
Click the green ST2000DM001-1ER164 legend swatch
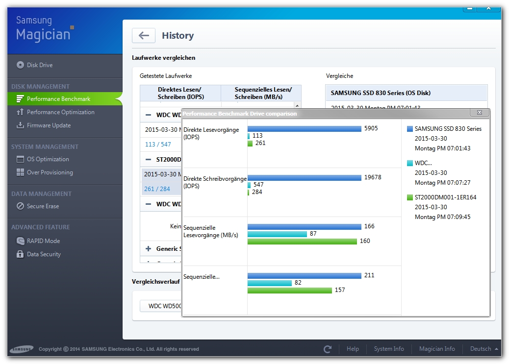click(x=409, y=197)
